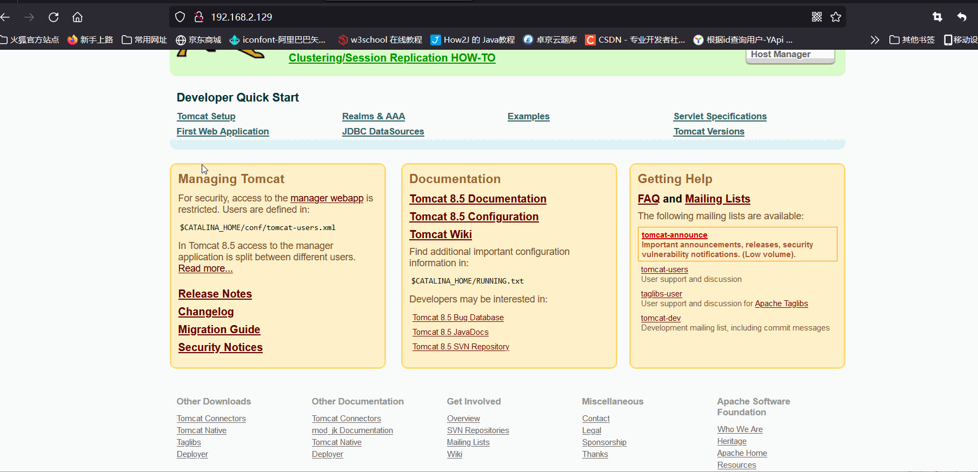This screenshot has width=978, height=472.
Task: Open Examples link
Action: pos(529,116)
